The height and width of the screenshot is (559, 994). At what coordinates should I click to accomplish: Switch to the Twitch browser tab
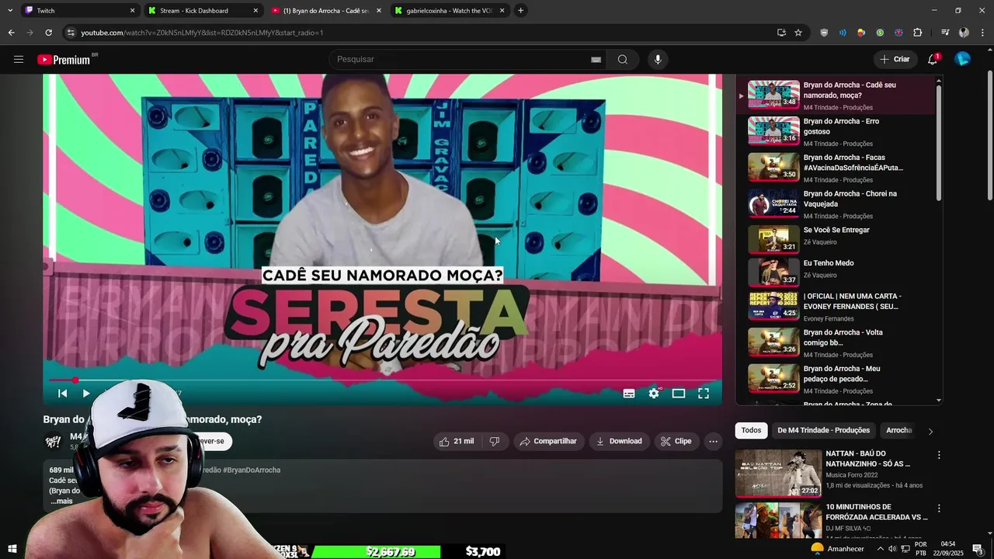79,11
